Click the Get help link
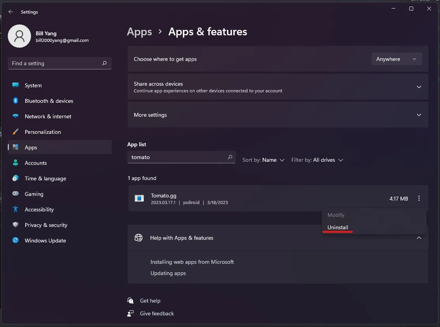Viewport: 440px width, 327px height. coord(150,301)
